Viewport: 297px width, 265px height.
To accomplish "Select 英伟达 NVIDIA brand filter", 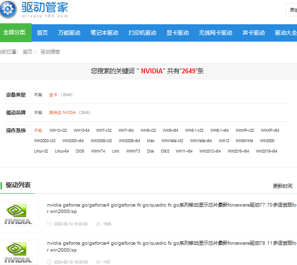I will coord(62,112).
